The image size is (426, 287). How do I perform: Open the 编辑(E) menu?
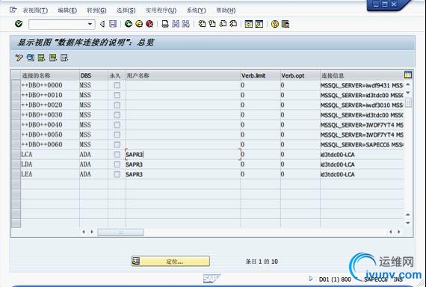(67, 10)
